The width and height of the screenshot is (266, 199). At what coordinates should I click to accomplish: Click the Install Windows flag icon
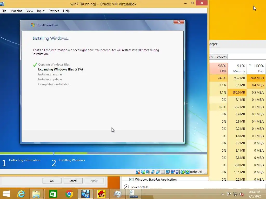[33, 25]
